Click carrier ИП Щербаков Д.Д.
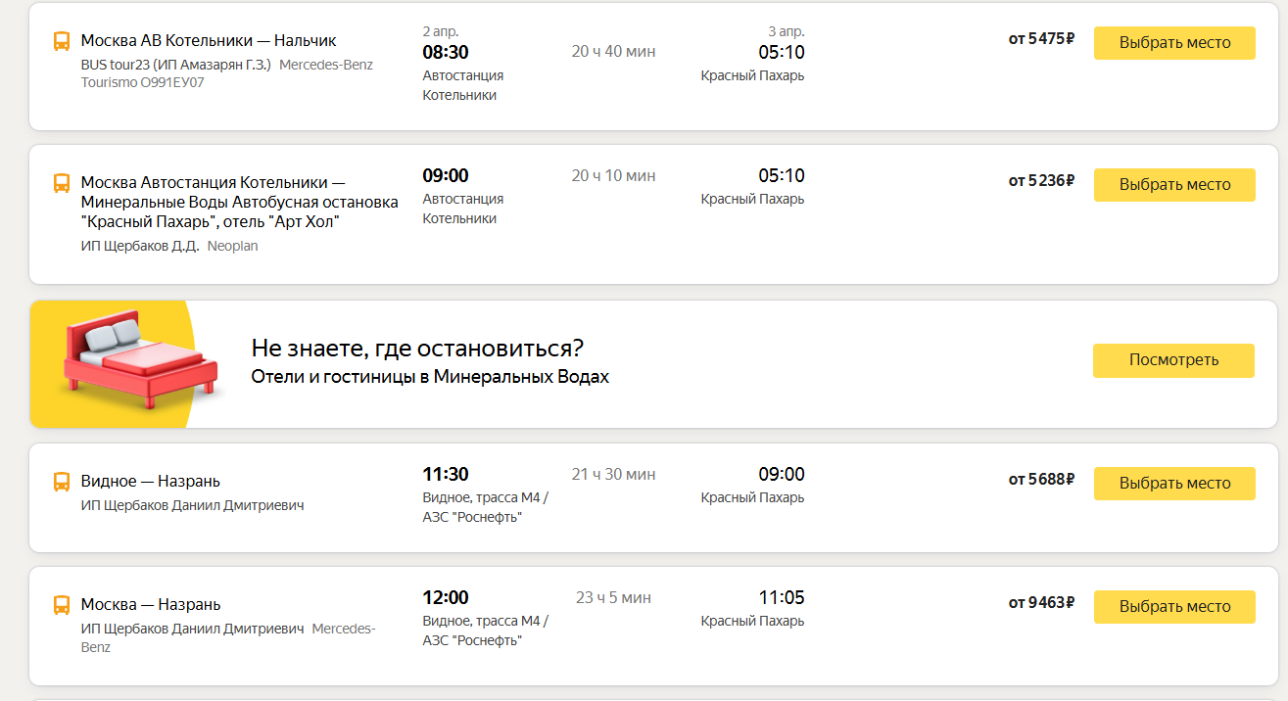This screenshot has width=1288, height=701. click(140, 247)
